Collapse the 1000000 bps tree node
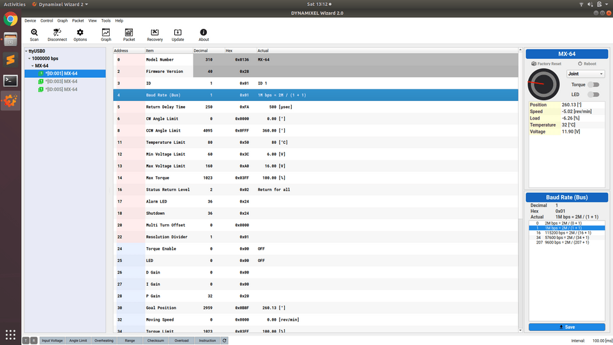 (x=29, y=59)
